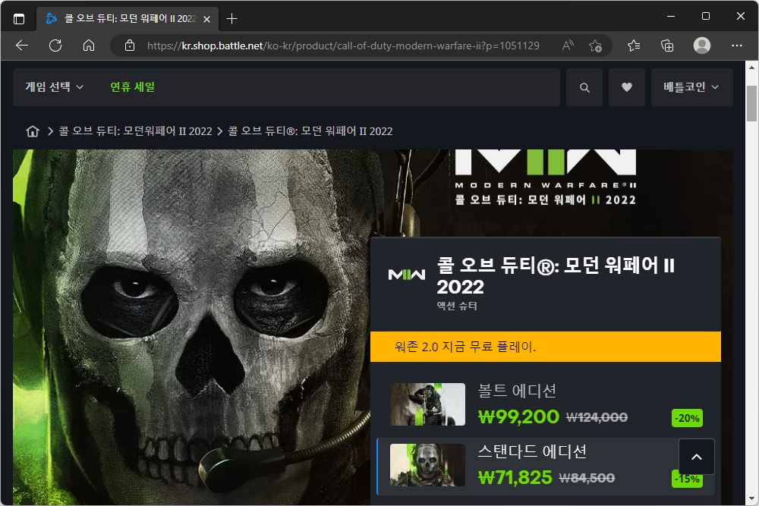Click the Modern Warfare II hero logo
The width and height of the screenshot is (759, 506).
pos(546,178)
